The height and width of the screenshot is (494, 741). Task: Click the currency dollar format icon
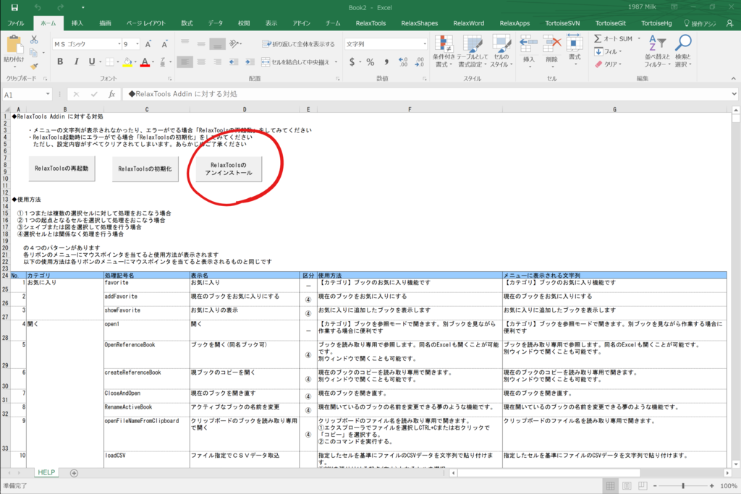352,62
